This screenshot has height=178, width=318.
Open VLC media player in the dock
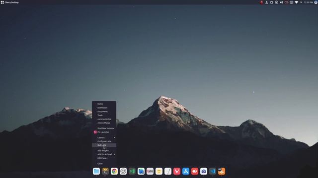point(222,171)
